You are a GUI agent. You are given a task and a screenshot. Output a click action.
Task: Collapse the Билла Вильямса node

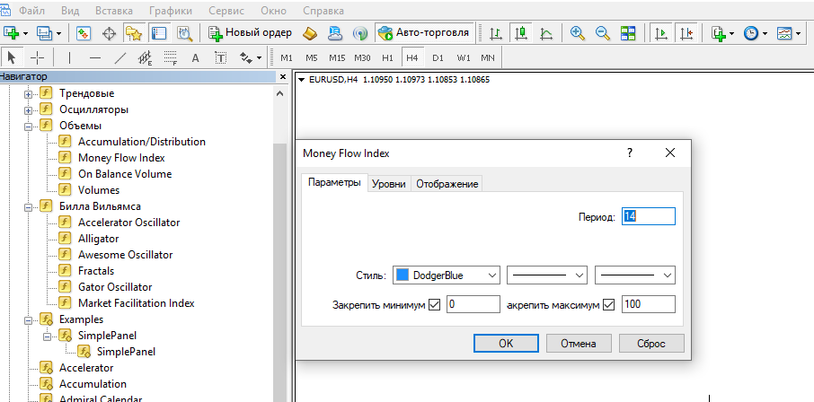click(x=28, y=207)
